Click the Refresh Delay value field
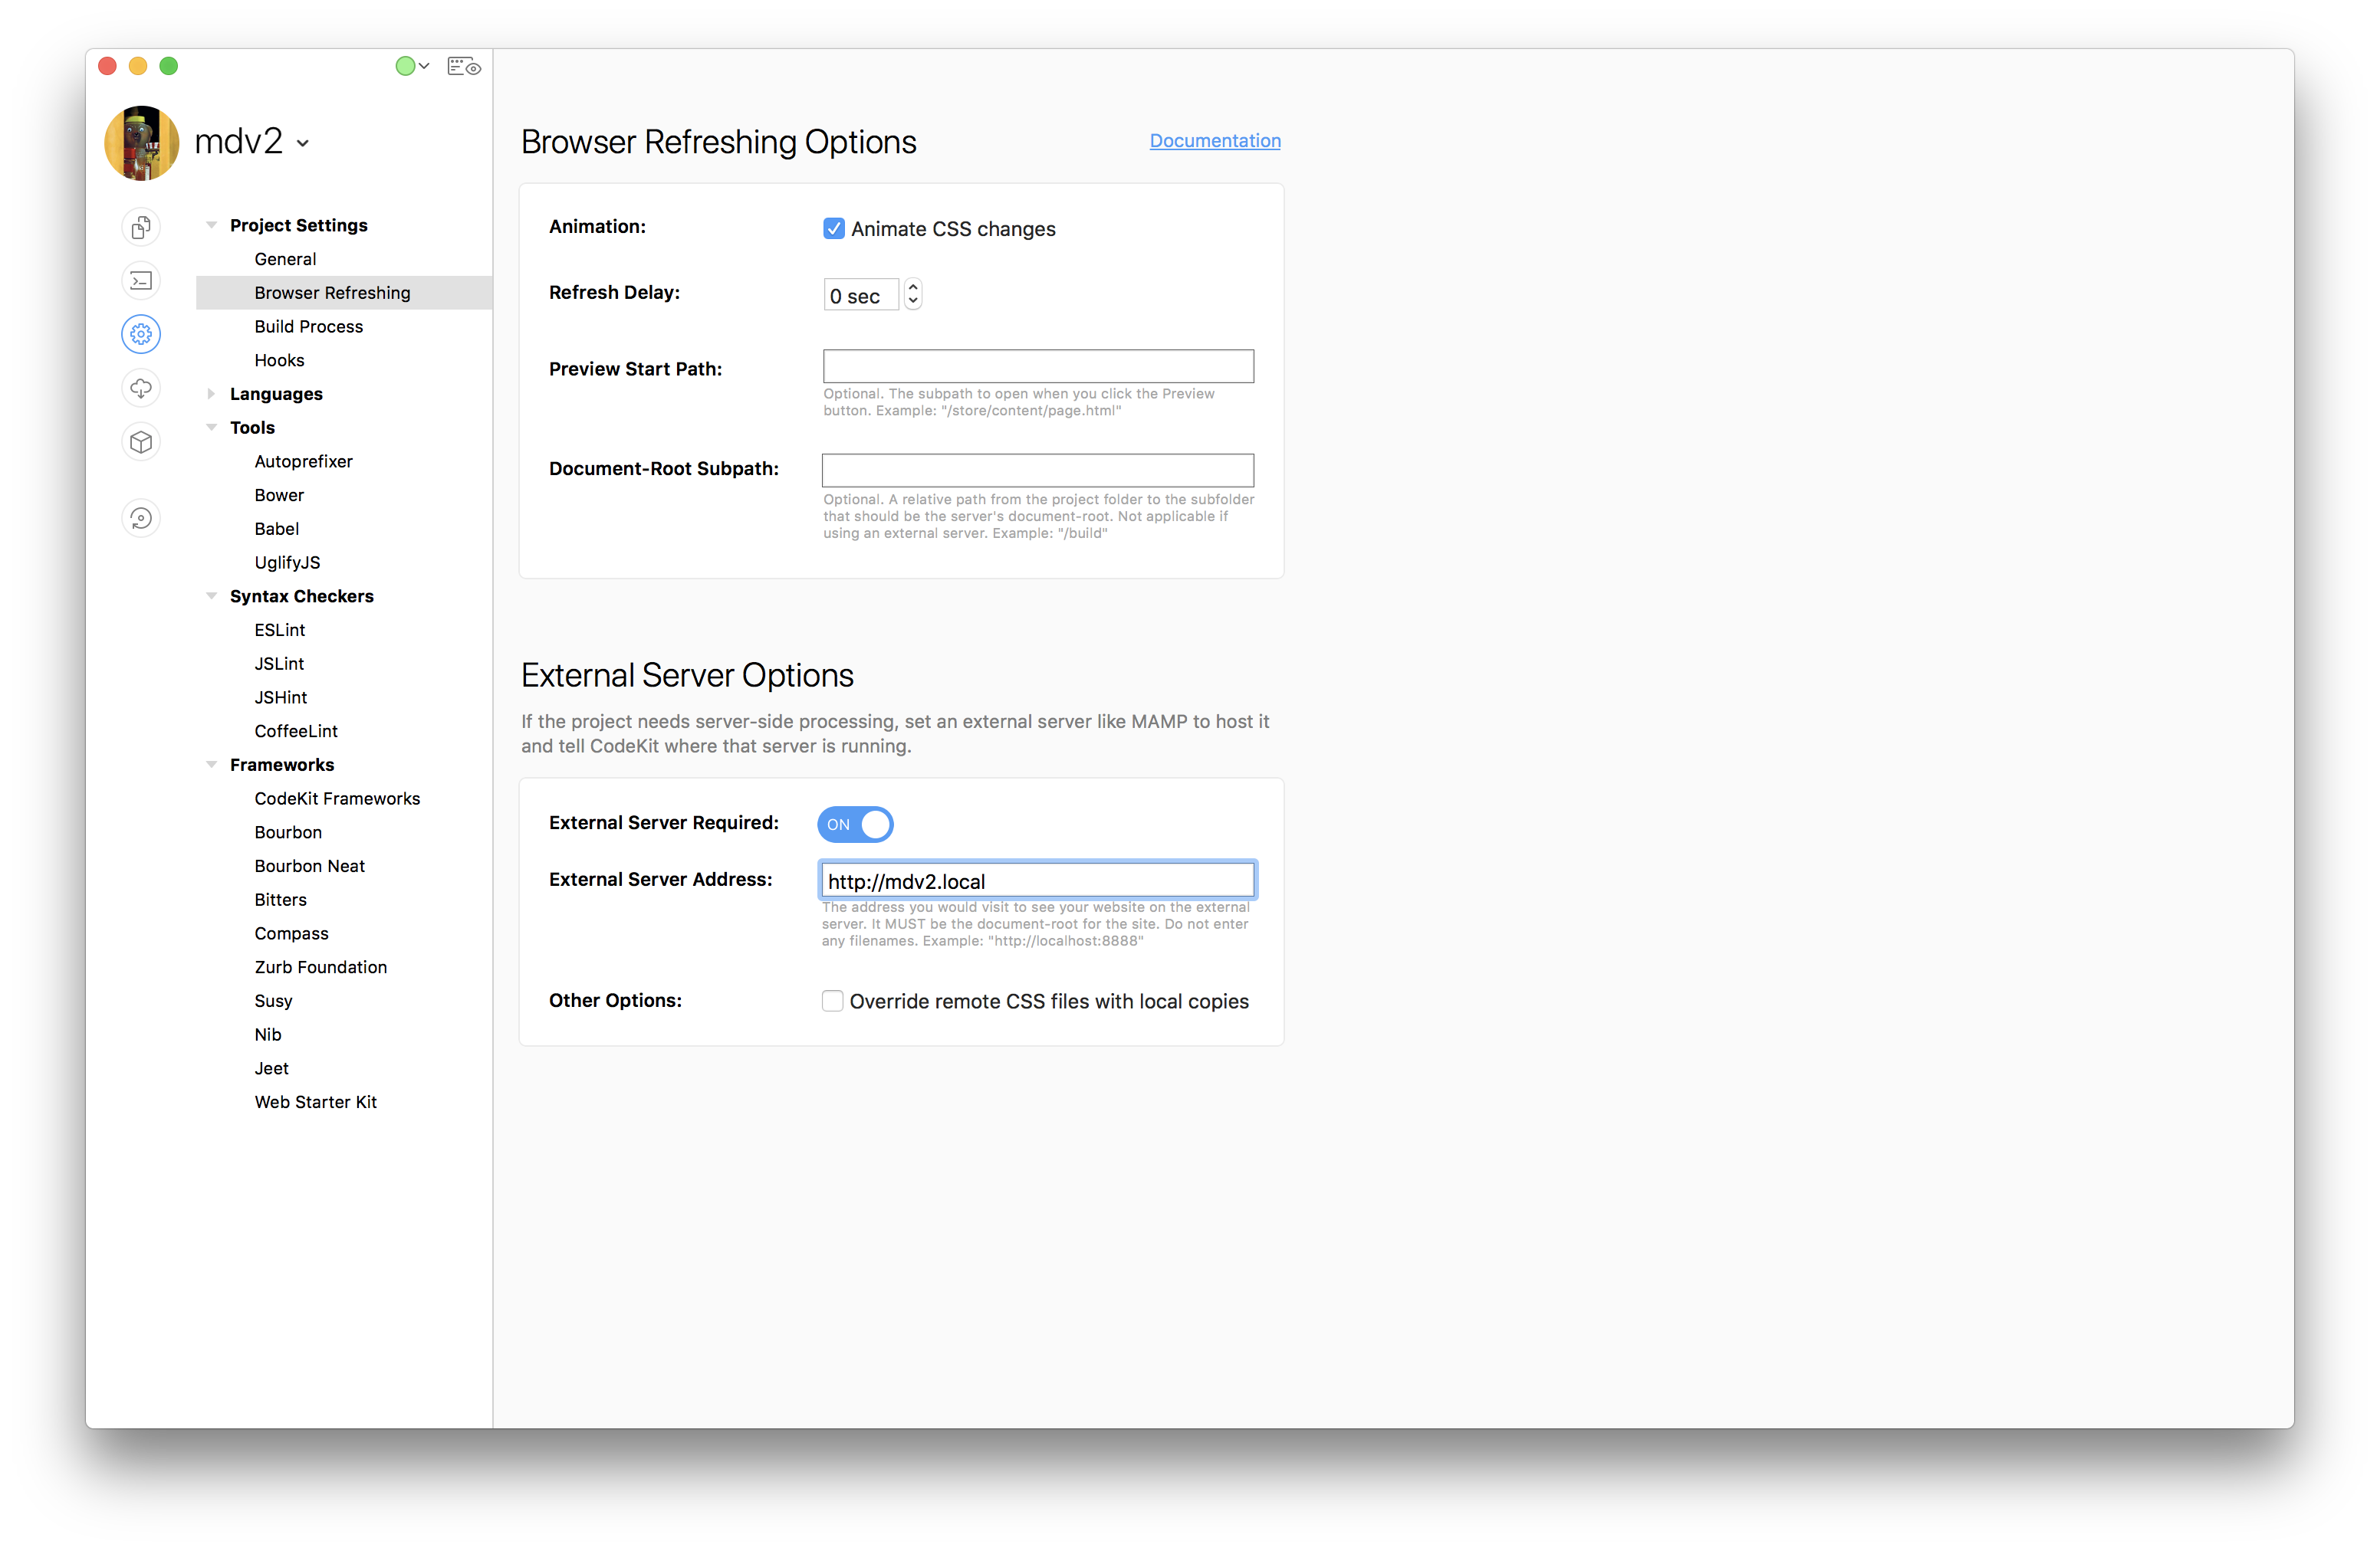 861,295
